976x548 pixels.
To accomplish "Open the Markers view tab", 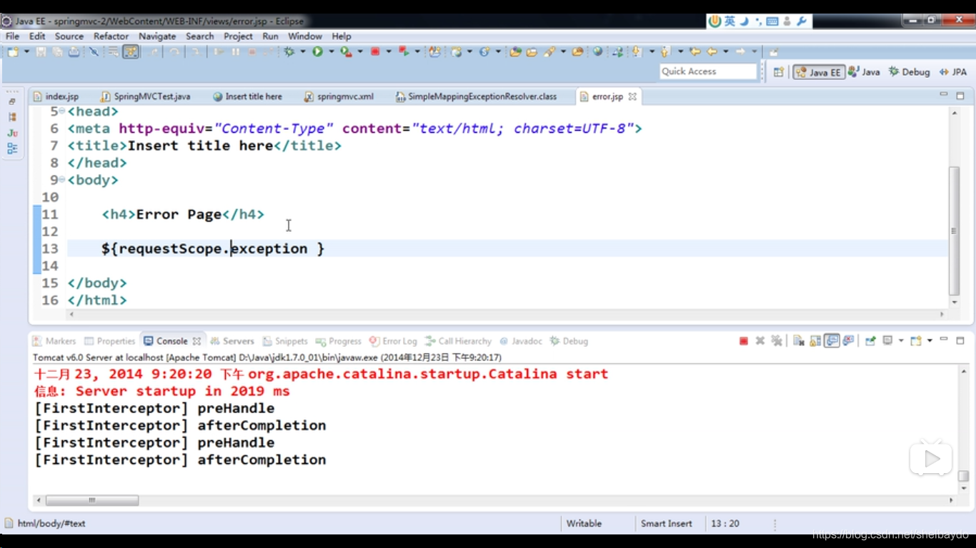I will 54,341.
